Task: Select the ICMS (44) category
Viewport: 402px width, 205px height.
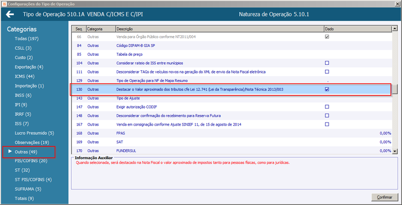Action: coord(25,76)
